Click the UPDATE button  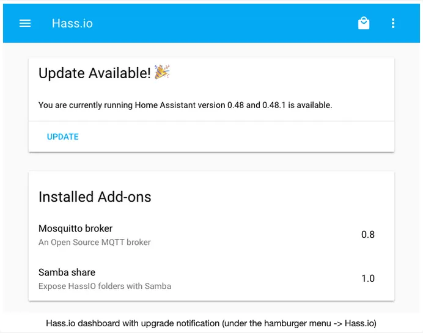click(x=62, y=137)
